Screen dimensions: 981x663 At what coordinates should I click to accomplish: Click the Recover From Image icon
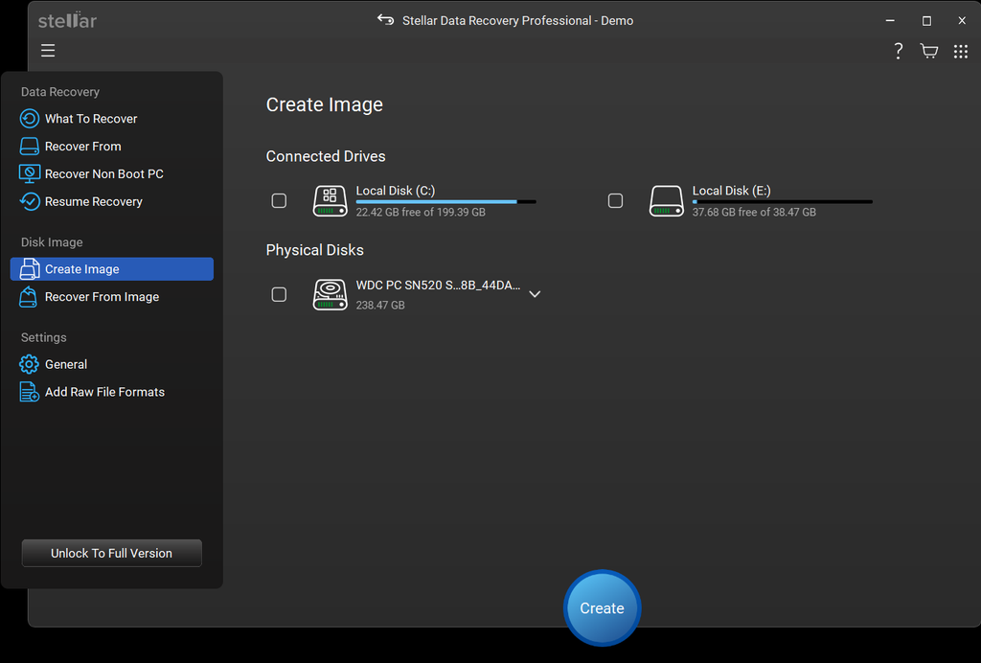click(x=28, y=296)
